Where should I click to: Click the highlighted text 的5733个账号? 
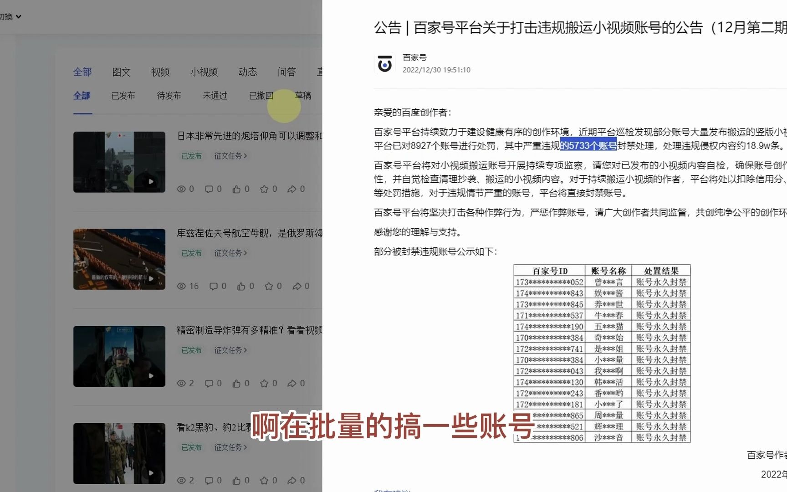click(x=588, y=145)
